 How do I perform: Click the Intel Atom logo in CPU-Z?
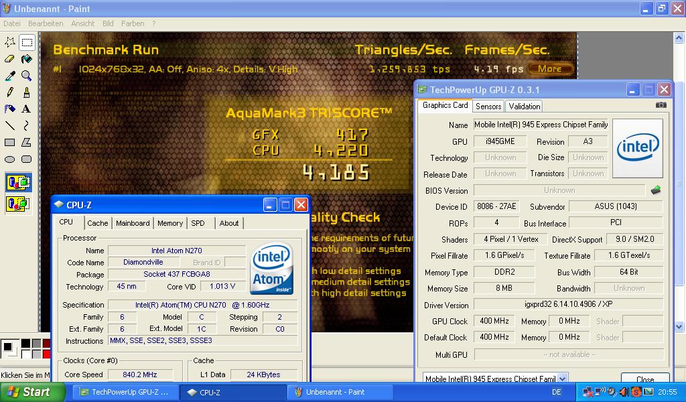coord(272,268)
